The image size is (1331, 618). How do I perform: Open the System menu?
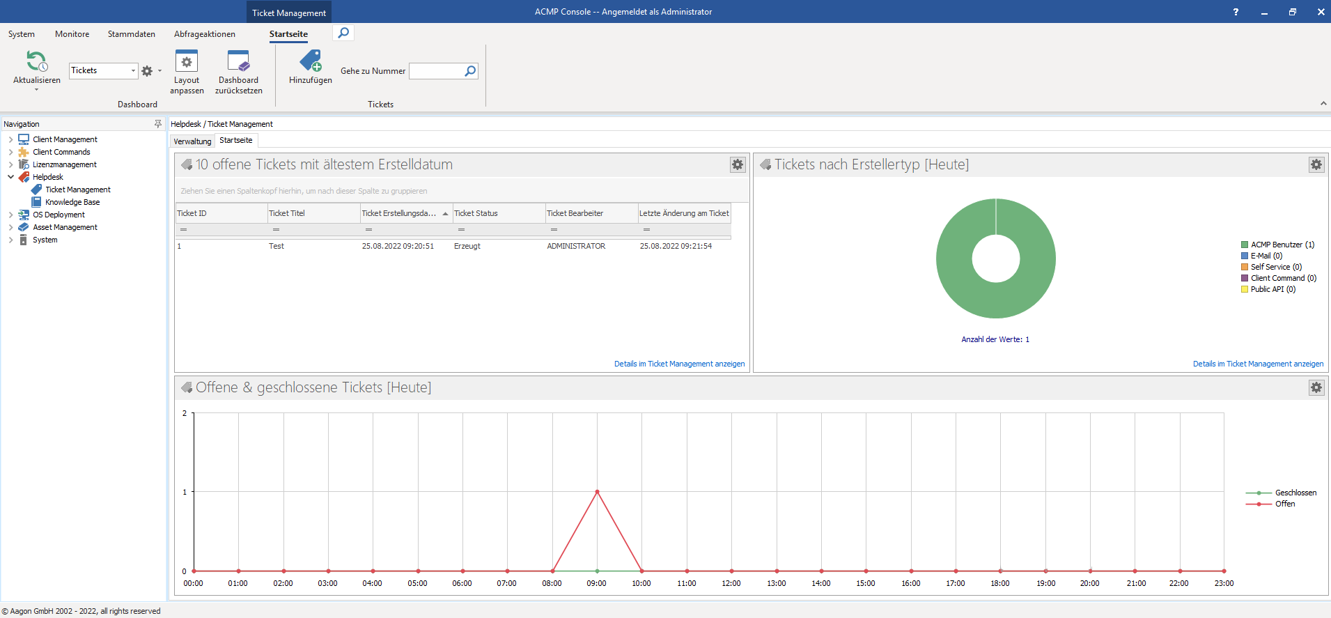[x=22, y=34]
